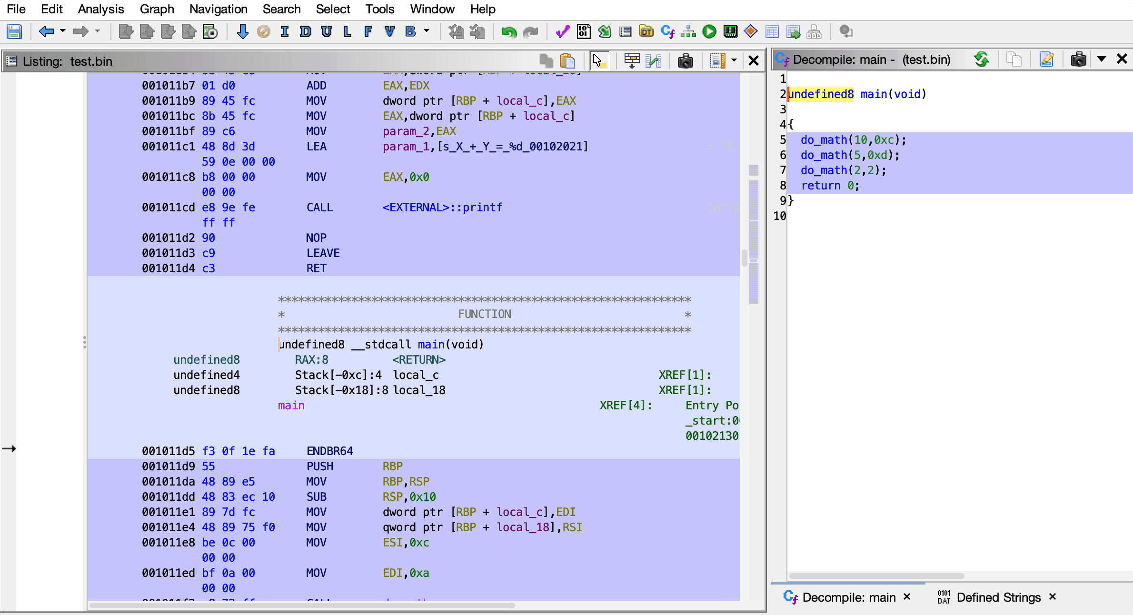Click the Navigate to Function 'F' icon
1133x615 pixels.
point(368,32)
